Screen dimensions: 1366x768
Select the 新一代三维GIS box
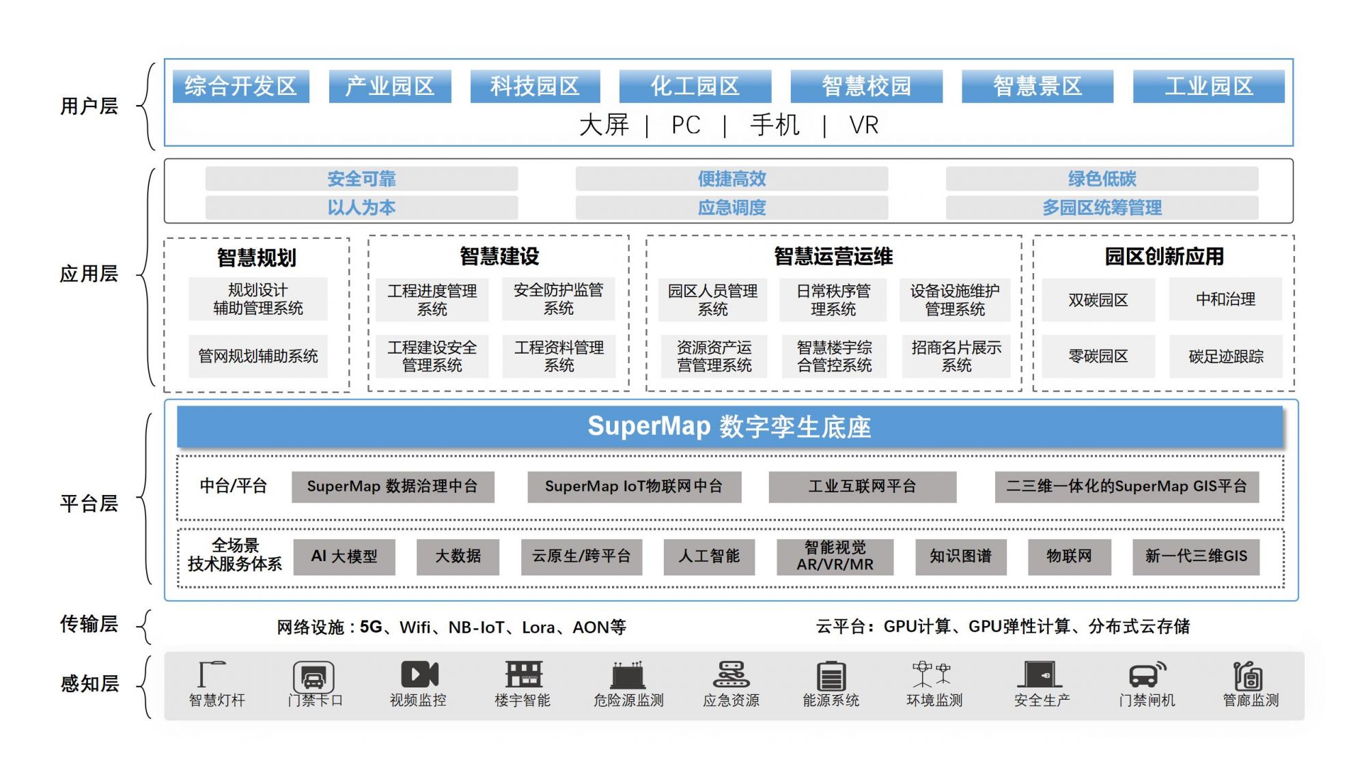click(x=1196, y=557)
